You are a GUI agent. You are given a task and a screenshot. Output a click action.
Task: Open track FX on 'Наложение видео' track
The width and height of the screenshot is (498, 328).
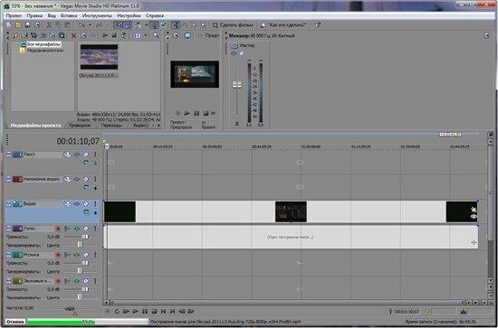tap(76, 180)
